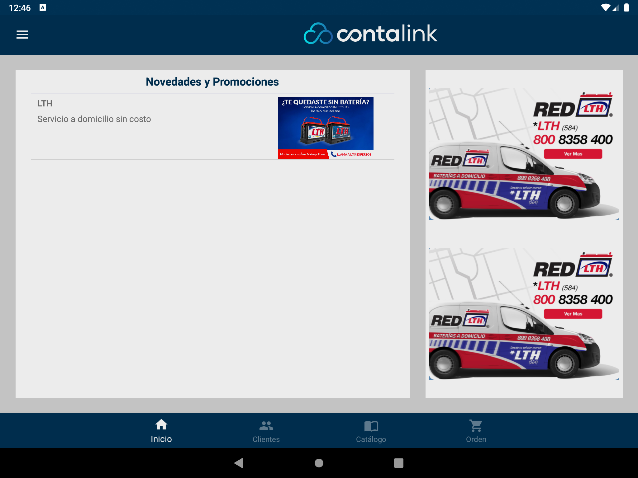
Task: Tap the Android recent apps square button
Action: [x=399, y=463]
